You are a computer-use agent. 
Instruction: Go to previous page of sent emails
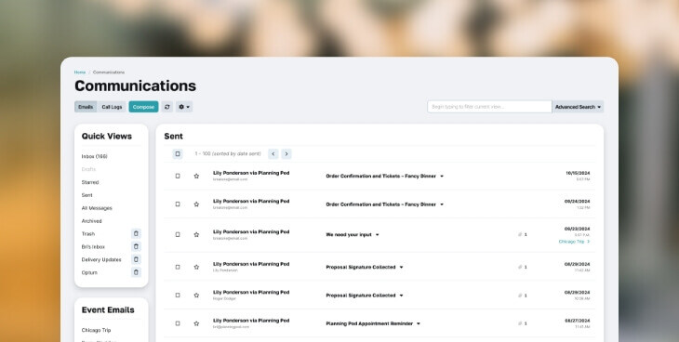click(x=273, y=153)
